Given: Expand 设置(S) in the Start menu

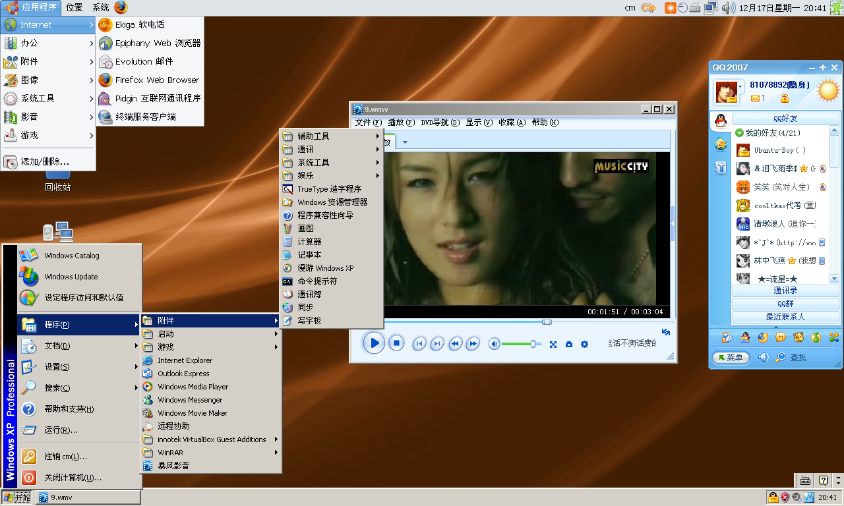Looking at the screenshot, I should [x=80, y=367].
